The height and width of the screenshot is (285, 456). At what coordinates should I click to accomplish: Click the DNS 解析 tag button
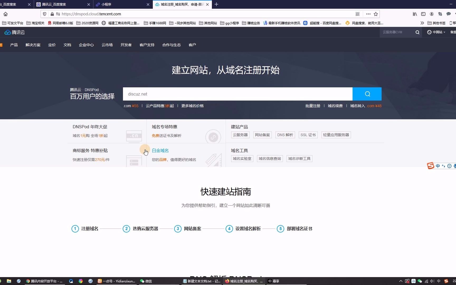(285, 135)
